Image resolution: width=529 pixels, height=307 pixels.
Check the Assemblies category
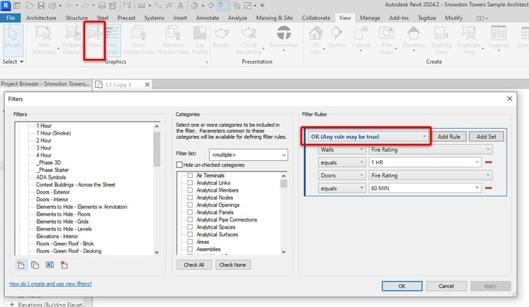pyautogui.click(x=190, y=249)
